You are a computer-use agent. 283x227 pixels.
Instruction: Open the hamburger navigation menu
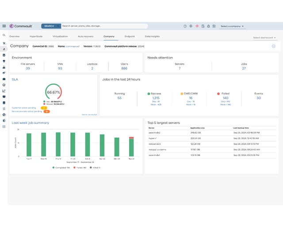[x=4, y=26]
